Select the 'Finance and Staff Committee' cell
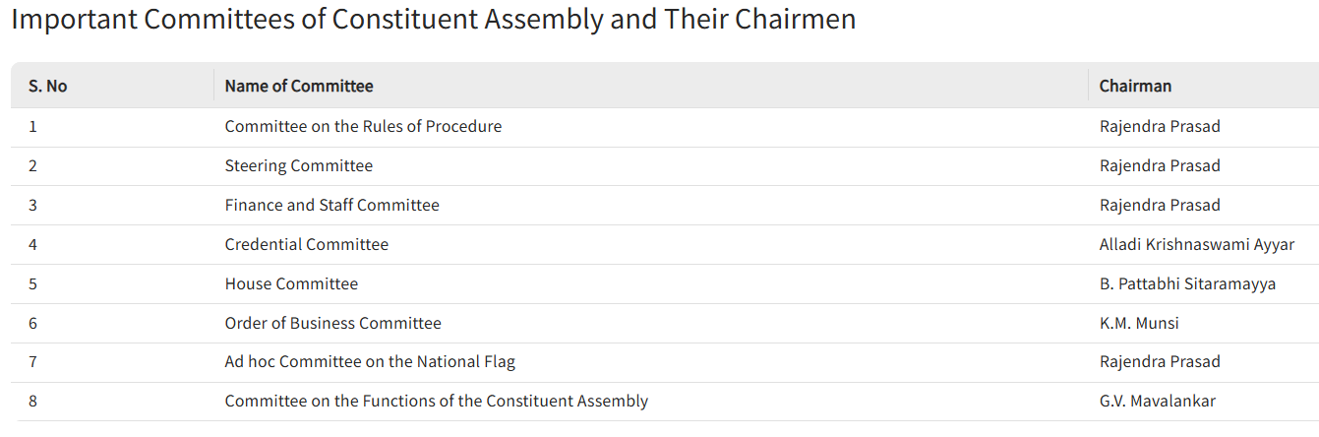Screen dimensions: 1319x437 (x=331, y=205)
